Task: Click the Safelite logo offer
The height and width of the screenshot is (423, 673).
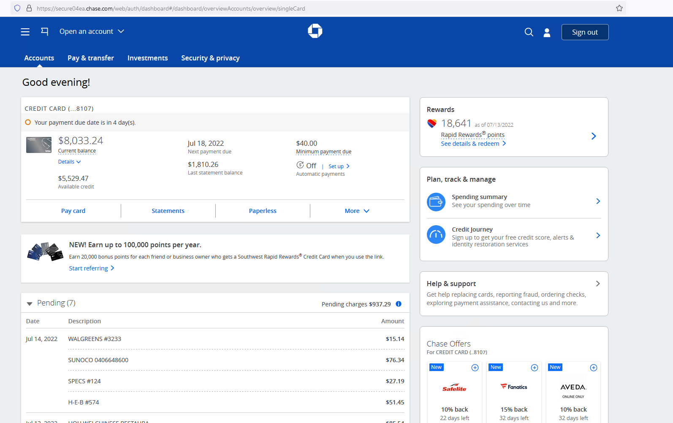Action: pos(455,388)
